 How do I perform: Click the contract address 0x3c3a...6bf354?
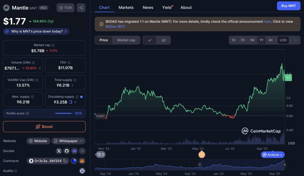click(48, 161)
